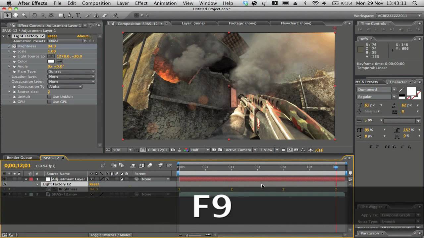
Task: Open the Layer menu
Action: tap(123, 3)
